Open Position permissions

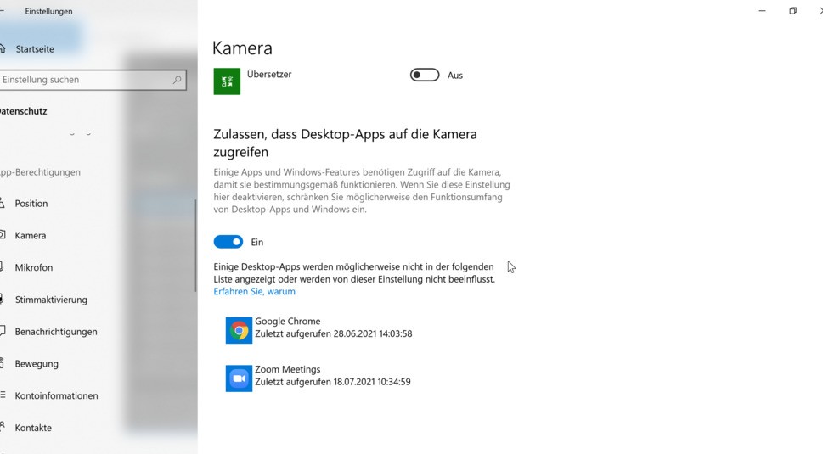(x=31, y=204)
